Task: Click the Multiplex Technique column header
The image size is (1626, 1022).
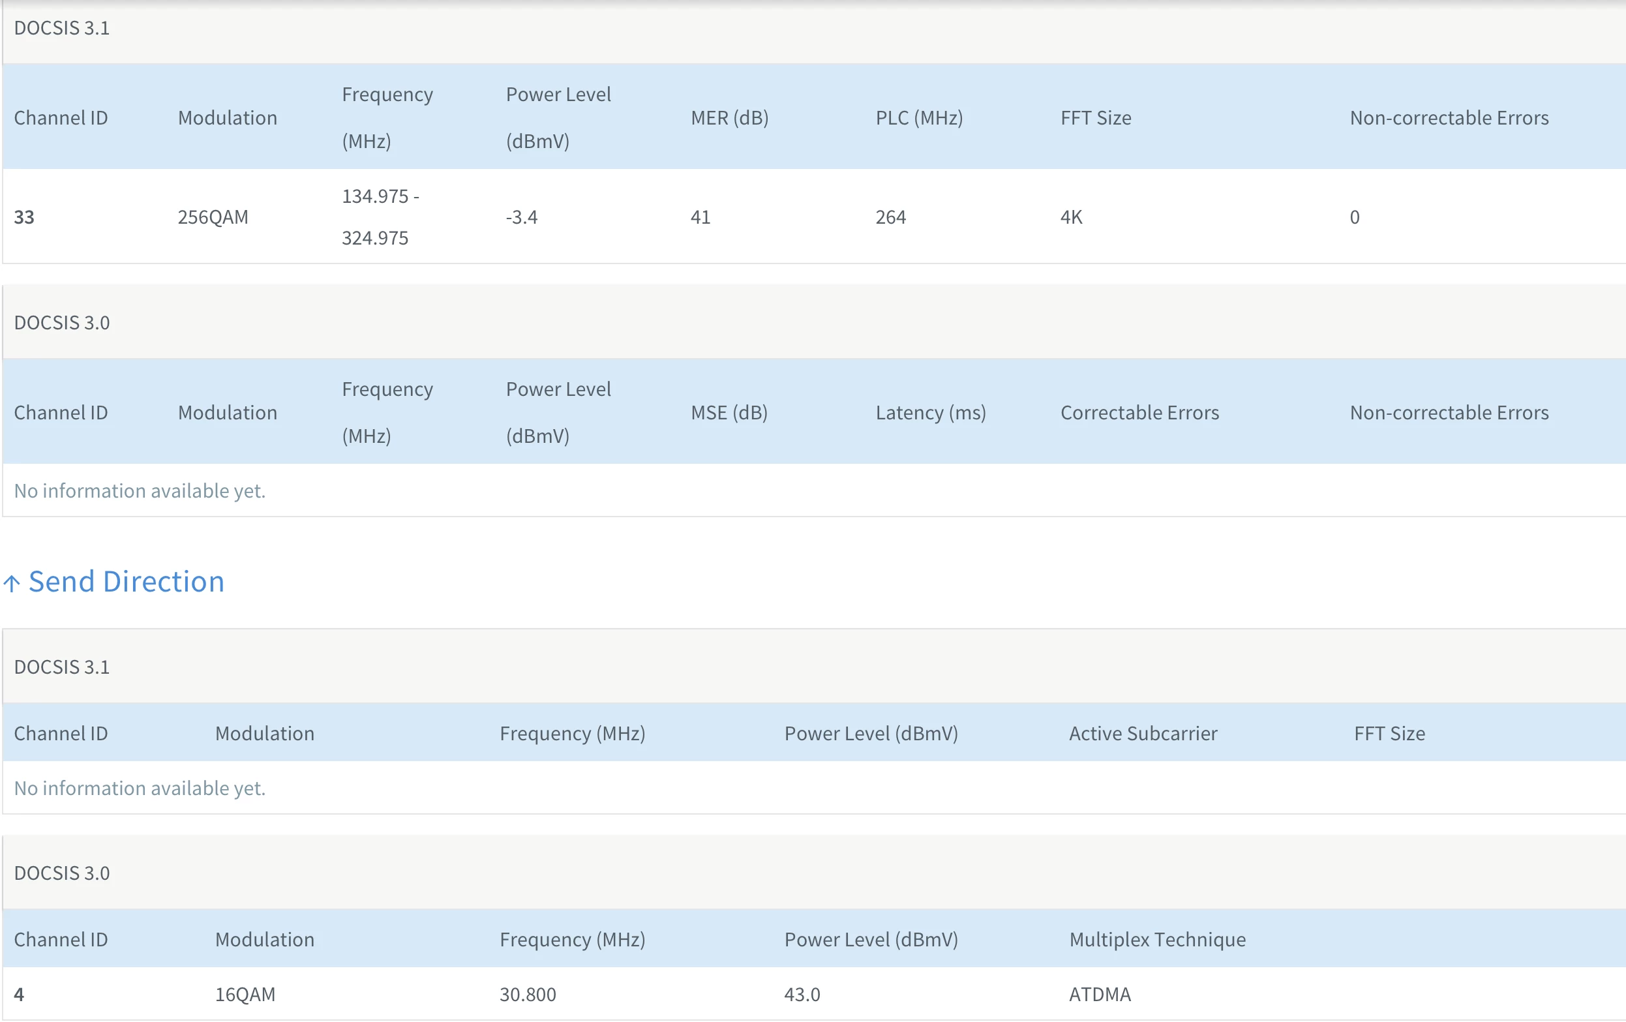Action: click(1156, 939)
